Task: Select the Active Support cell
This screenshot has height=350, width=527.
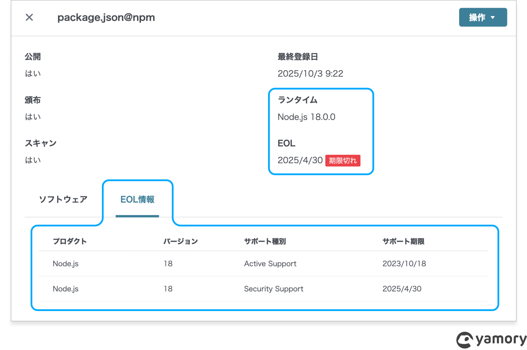Action: pos(270,264)
